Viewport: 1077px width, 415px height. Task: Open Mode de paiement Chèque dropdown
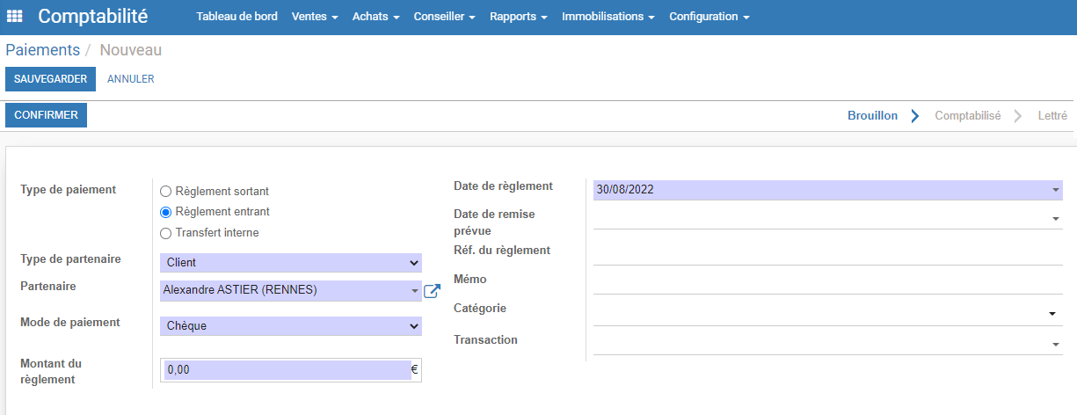[x=291, y=325]
